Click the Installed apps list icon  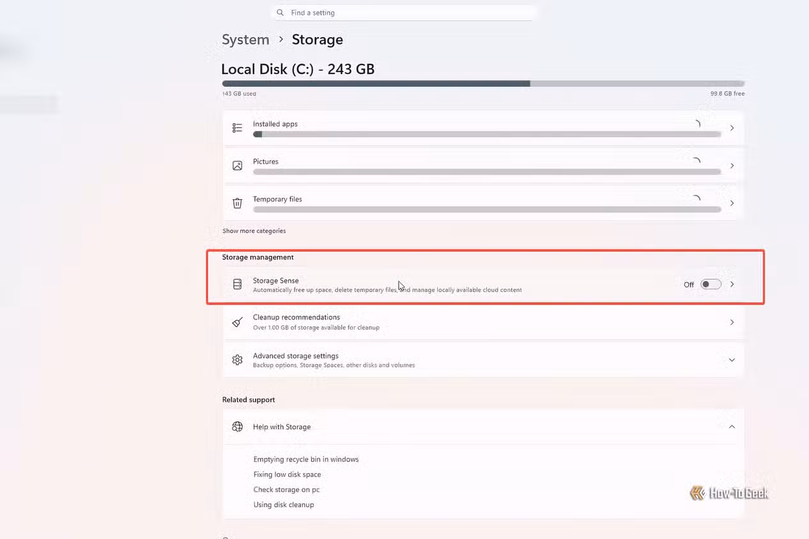237,128
